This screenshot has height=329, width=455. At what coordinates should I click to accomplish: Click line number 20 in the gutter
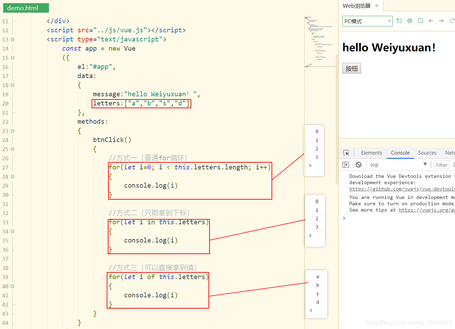tap(5, 103)
